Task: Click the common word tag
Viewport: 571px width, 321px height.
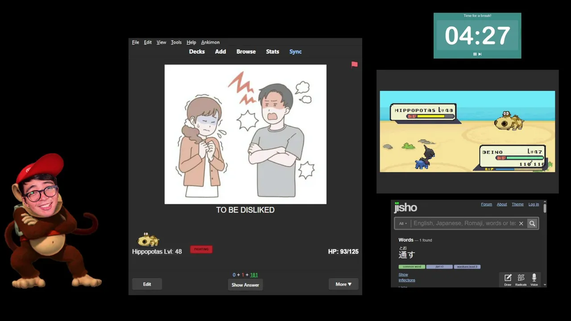Action: pos(412,267)
